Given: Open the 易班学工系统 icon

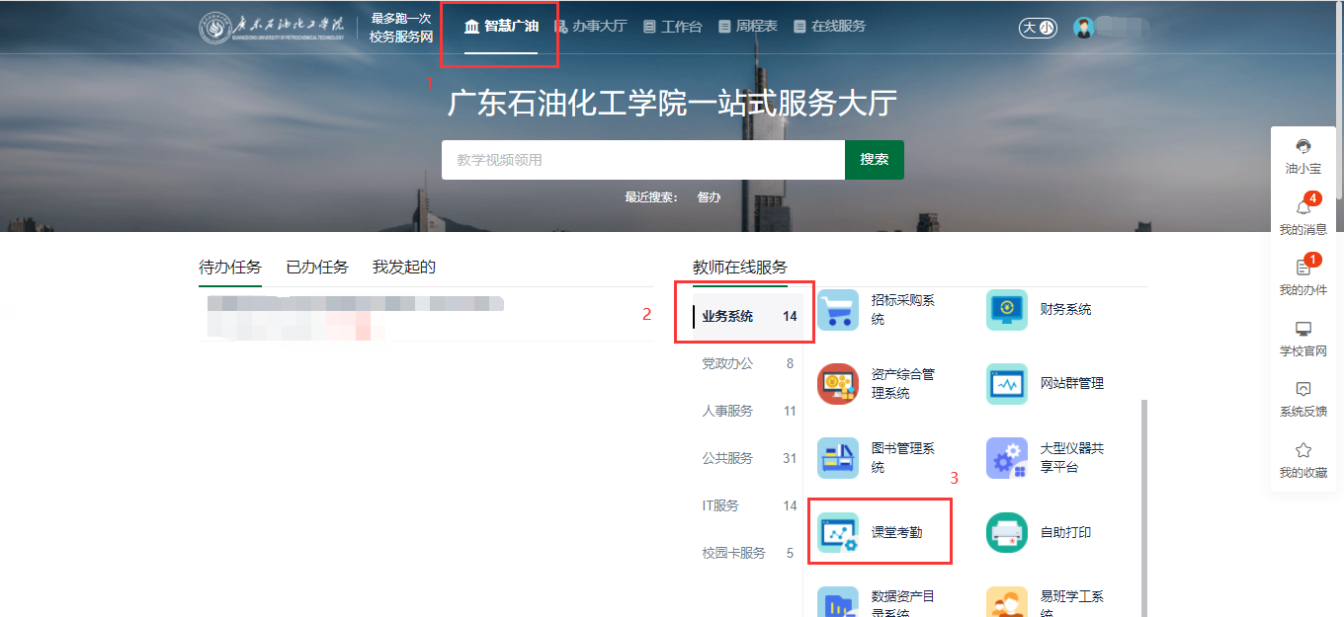Looking at the screenshot, I should (1007, 602).
